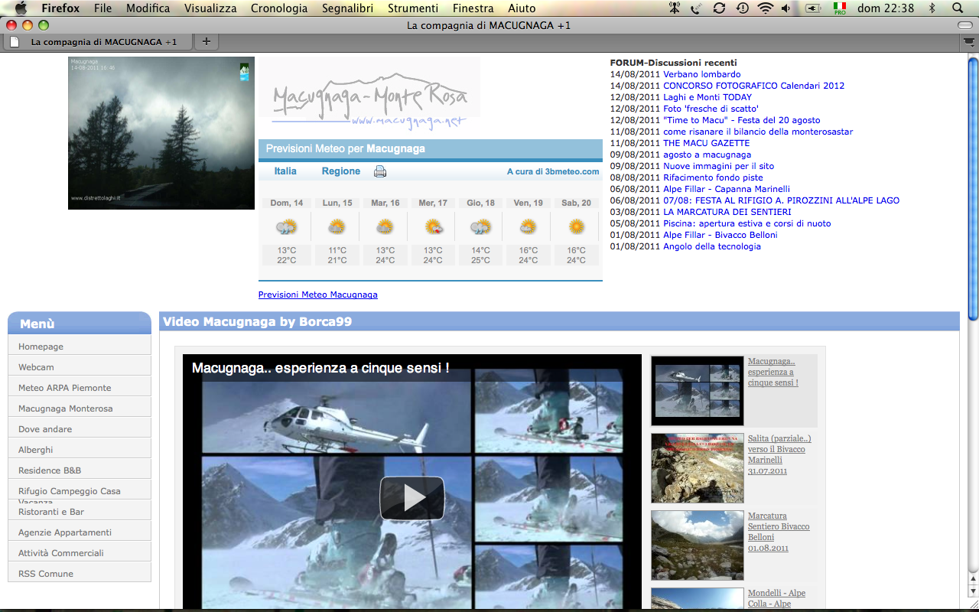Image resolution: width=979 pixels, height=612 pixels.
Task: Open the Segnalibri menu
Action: click(348, 8)
